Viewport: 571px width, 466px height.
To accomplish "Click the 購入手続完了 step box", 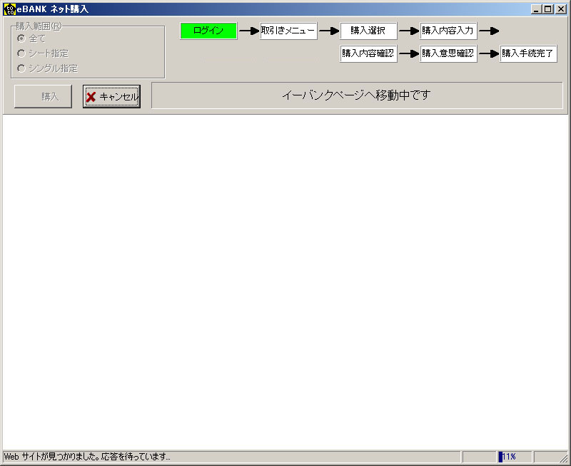I will [528, 54].
